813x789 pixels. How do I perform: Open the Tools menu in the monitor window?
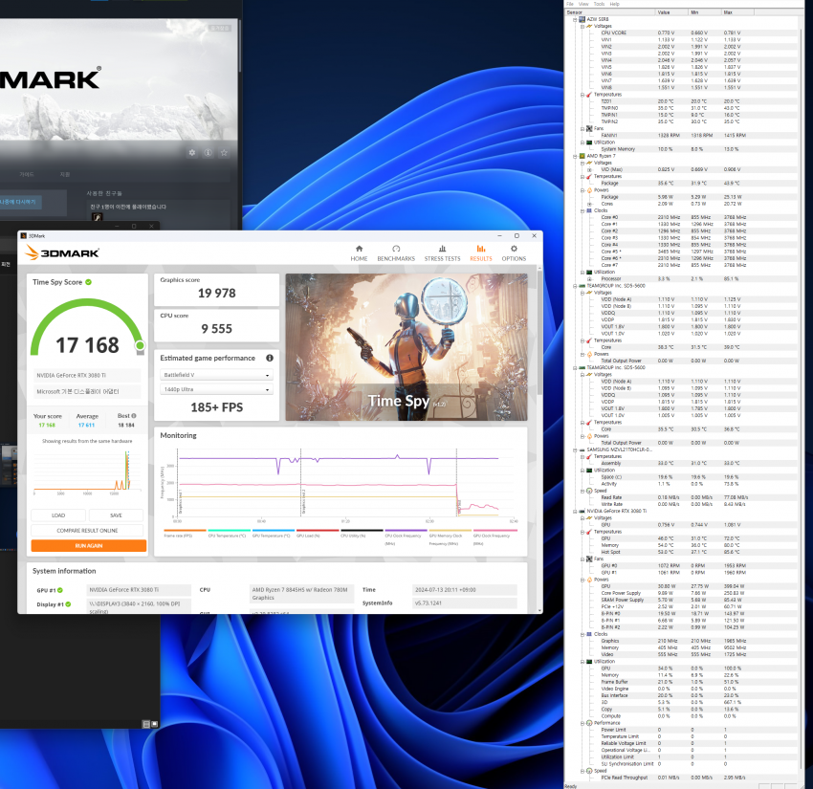click(600, 4)
